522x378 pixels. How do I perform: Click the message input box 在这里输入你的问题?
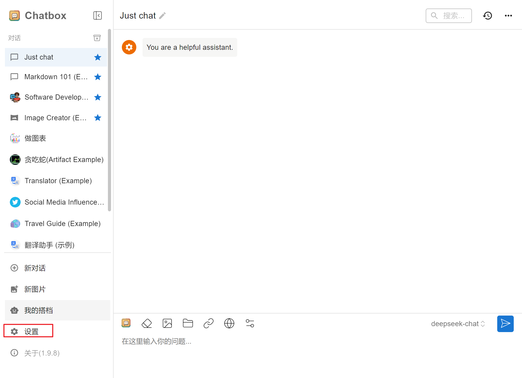point(318,341)
